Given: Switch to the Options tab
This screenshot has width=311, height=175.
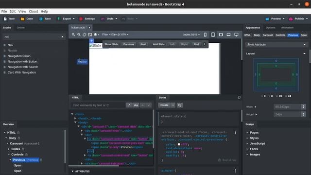Looking at the screenshot, I should click(271, 28).
